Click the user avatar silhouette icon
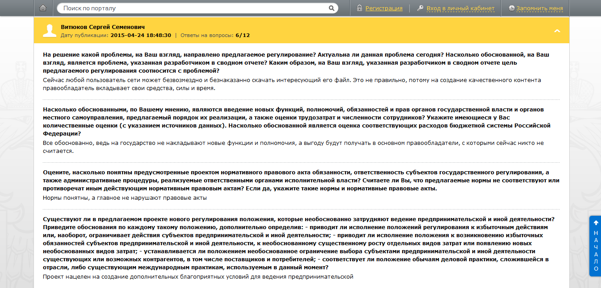This screenshot has height=288, width=601. coord(49,30)
